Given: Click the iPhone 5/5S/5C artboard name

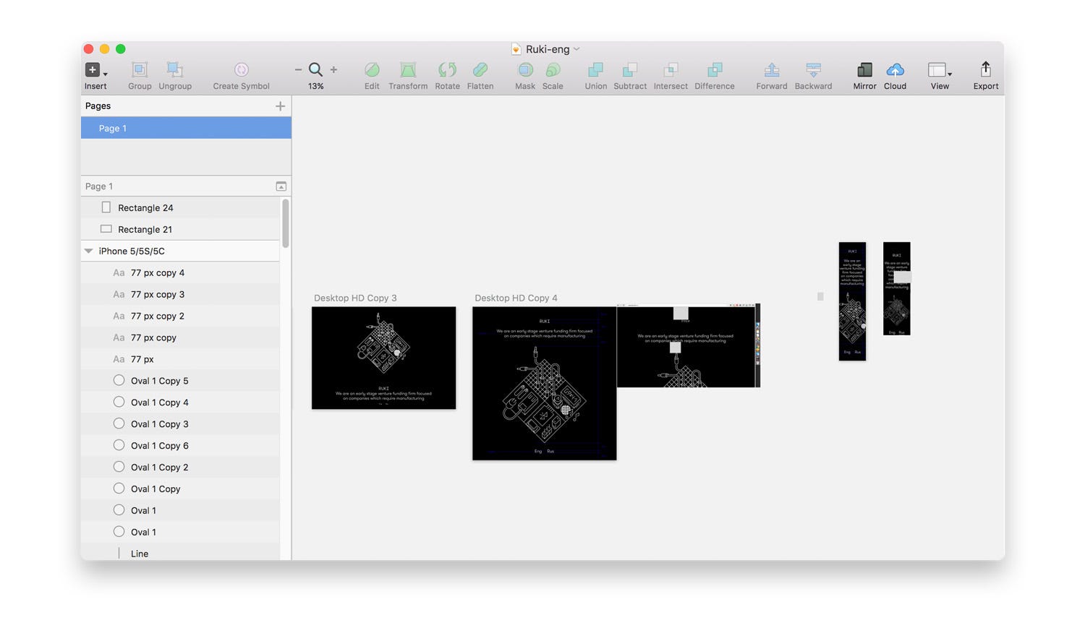Looking at the screenshot, I should [132, 251].
